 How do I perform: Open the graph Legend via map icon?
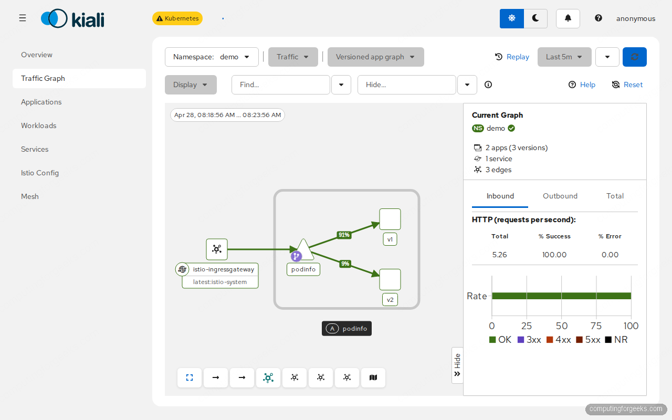pos(373,377)
